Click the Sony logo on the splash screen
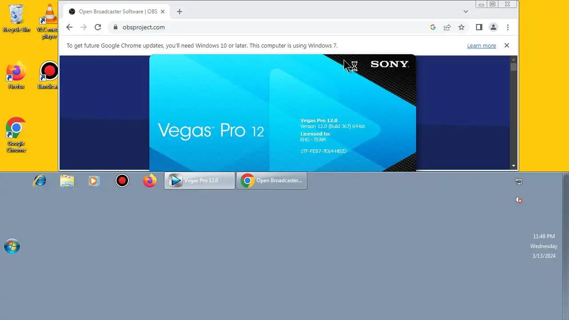The height and width of the screenshot is (320, 569). (x=389, y=64)
